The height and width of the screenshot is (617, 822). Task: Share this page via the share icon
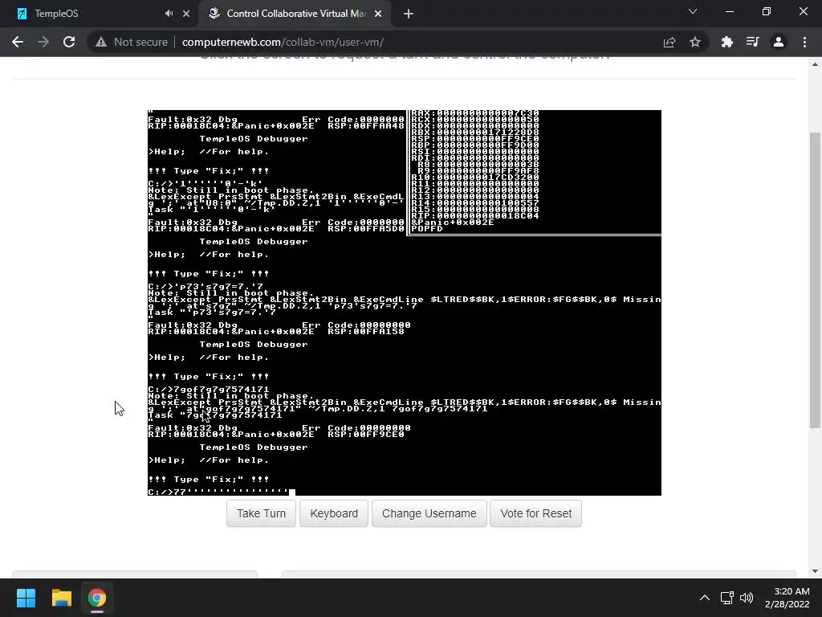pos(669,42)
